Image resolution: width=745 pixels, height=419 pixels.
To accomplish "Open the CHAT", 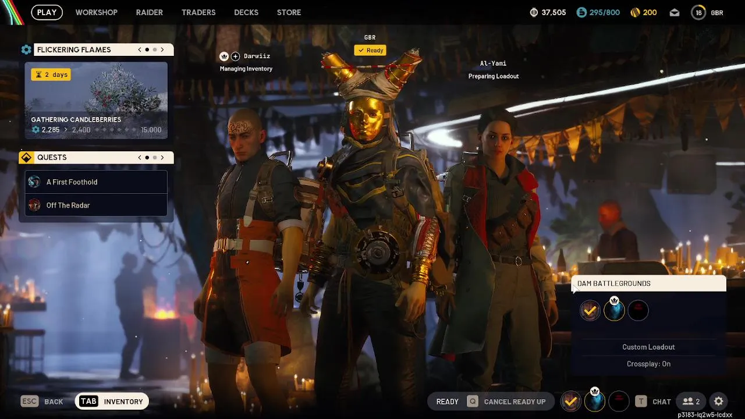I will [x=662, y=402].
